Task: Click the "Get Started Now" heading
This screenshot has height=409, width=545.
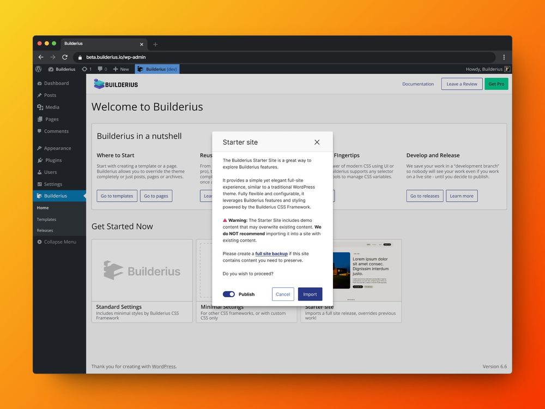Action: point(122,226)
